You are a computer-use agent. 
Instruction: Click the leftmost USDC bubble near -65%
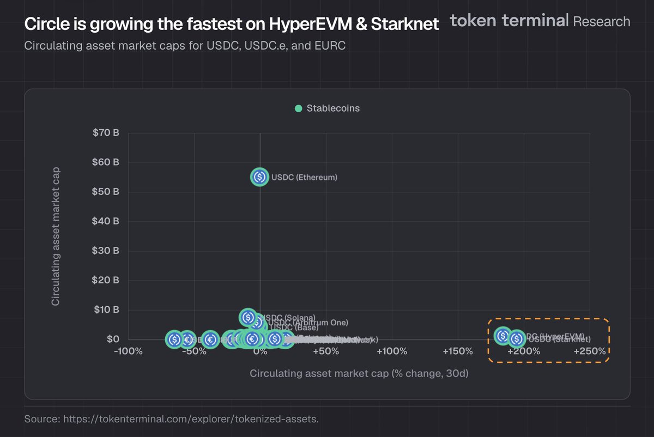[174, 339]
